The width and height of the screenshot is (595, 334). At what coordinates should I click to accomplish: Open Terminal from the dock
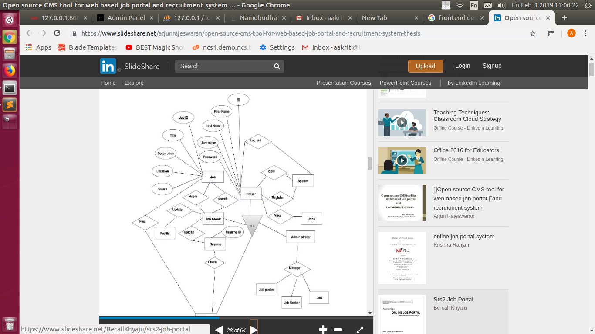(x=10, y=88)
